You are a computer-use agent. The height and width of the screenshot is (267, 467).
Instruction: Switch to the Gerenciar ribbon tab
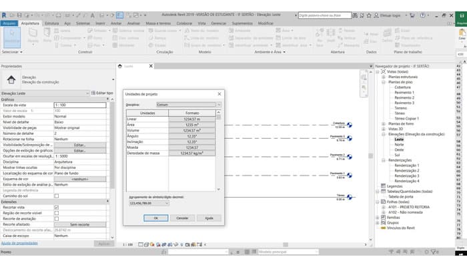click(x=218, y=23)
